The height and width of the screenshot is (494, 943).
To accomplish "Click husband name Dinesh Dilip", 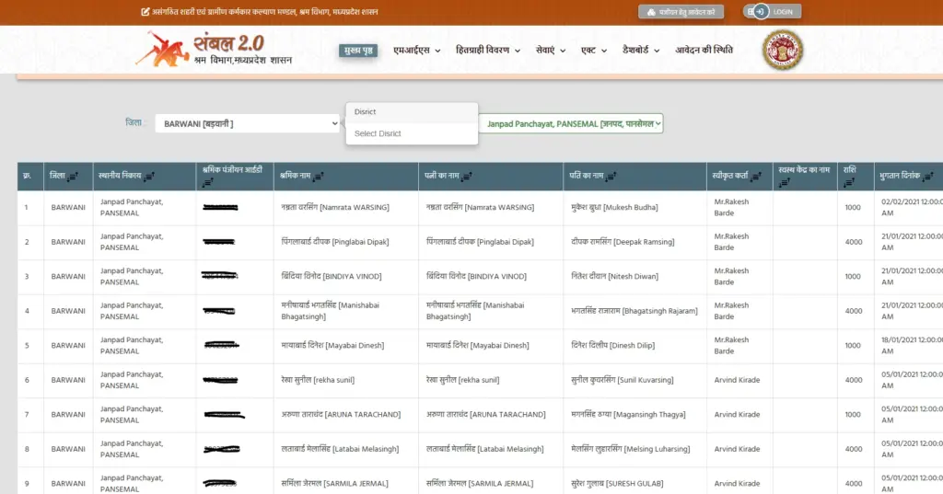I will [x=612, y=346].
